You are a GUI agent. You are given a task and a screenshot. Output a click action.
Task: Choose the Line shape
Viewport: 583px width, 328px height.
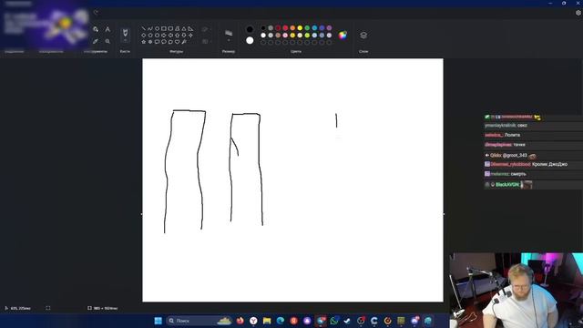[144, 28]
